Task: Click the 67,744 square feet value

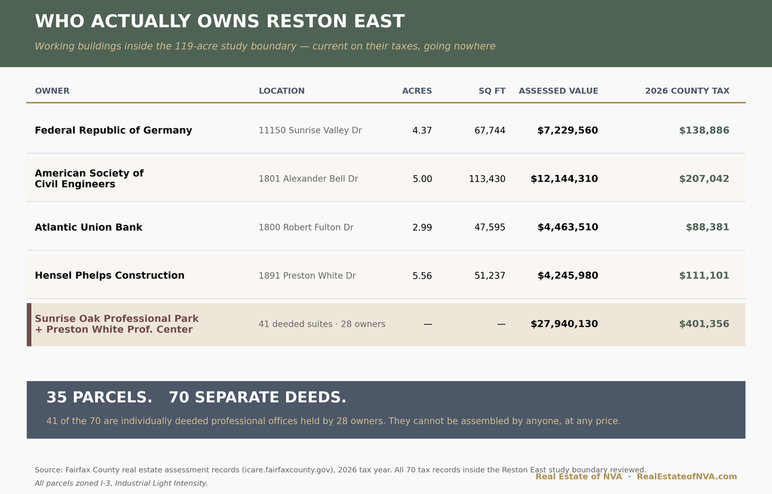Action: point(490,130)
